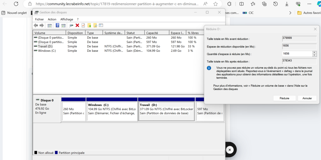The width and height of the screenshot is (321, 160).
Task: Click the back arrow in Disk Management toolbar
Action: (x=36, y=25)
